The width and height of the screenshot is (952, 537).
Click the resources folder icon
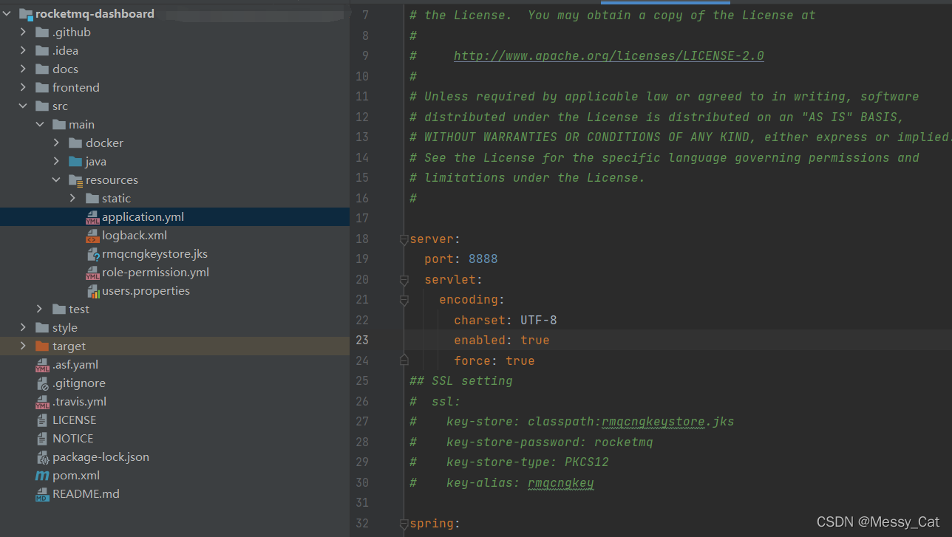click(75, 180)
